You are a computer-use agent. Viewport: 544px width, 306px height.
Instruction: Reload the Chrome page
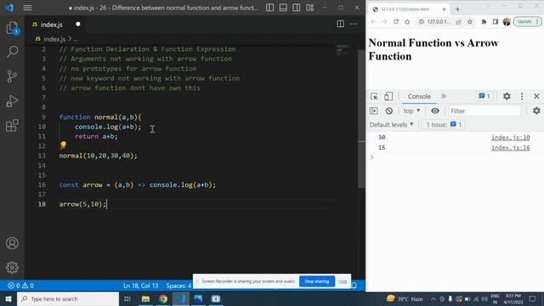pos(396,21)
